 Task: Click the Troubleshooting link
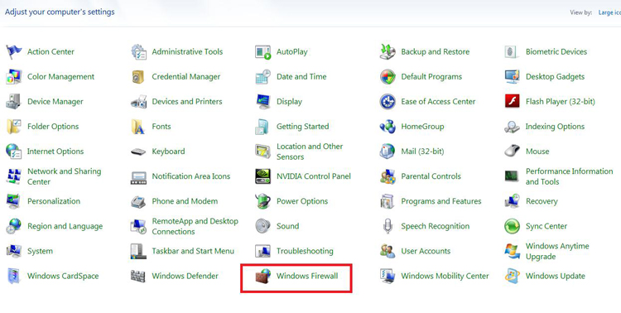pyautogui.click(x=305, y=251)
